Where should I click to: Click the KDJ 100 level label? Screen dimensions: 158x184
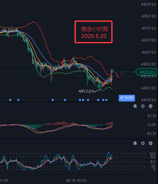click(153, 154)
